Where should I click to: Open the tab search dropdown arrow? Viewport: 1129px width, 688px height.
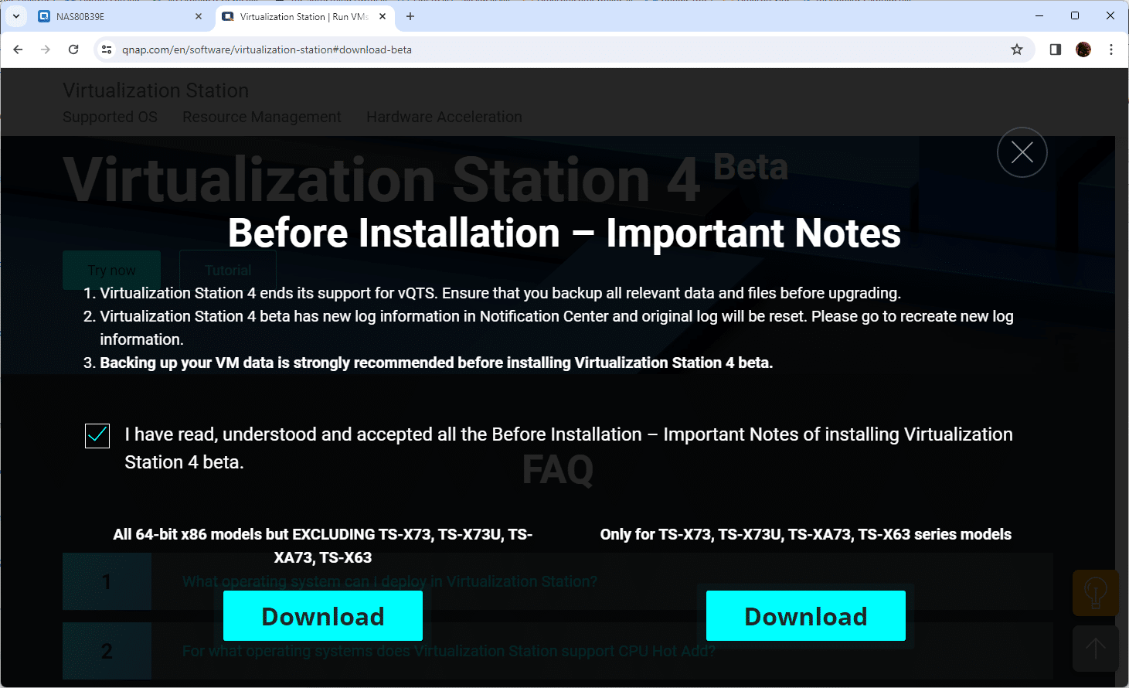[16, 16]
